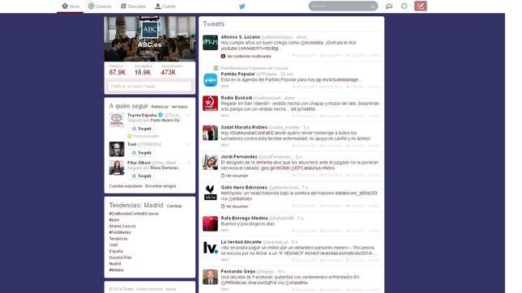The width and height of the screenshot is (522, 293).
Task: Open Alfonso S. Lozano avatar icon
Action: click(x=211, y=43)
